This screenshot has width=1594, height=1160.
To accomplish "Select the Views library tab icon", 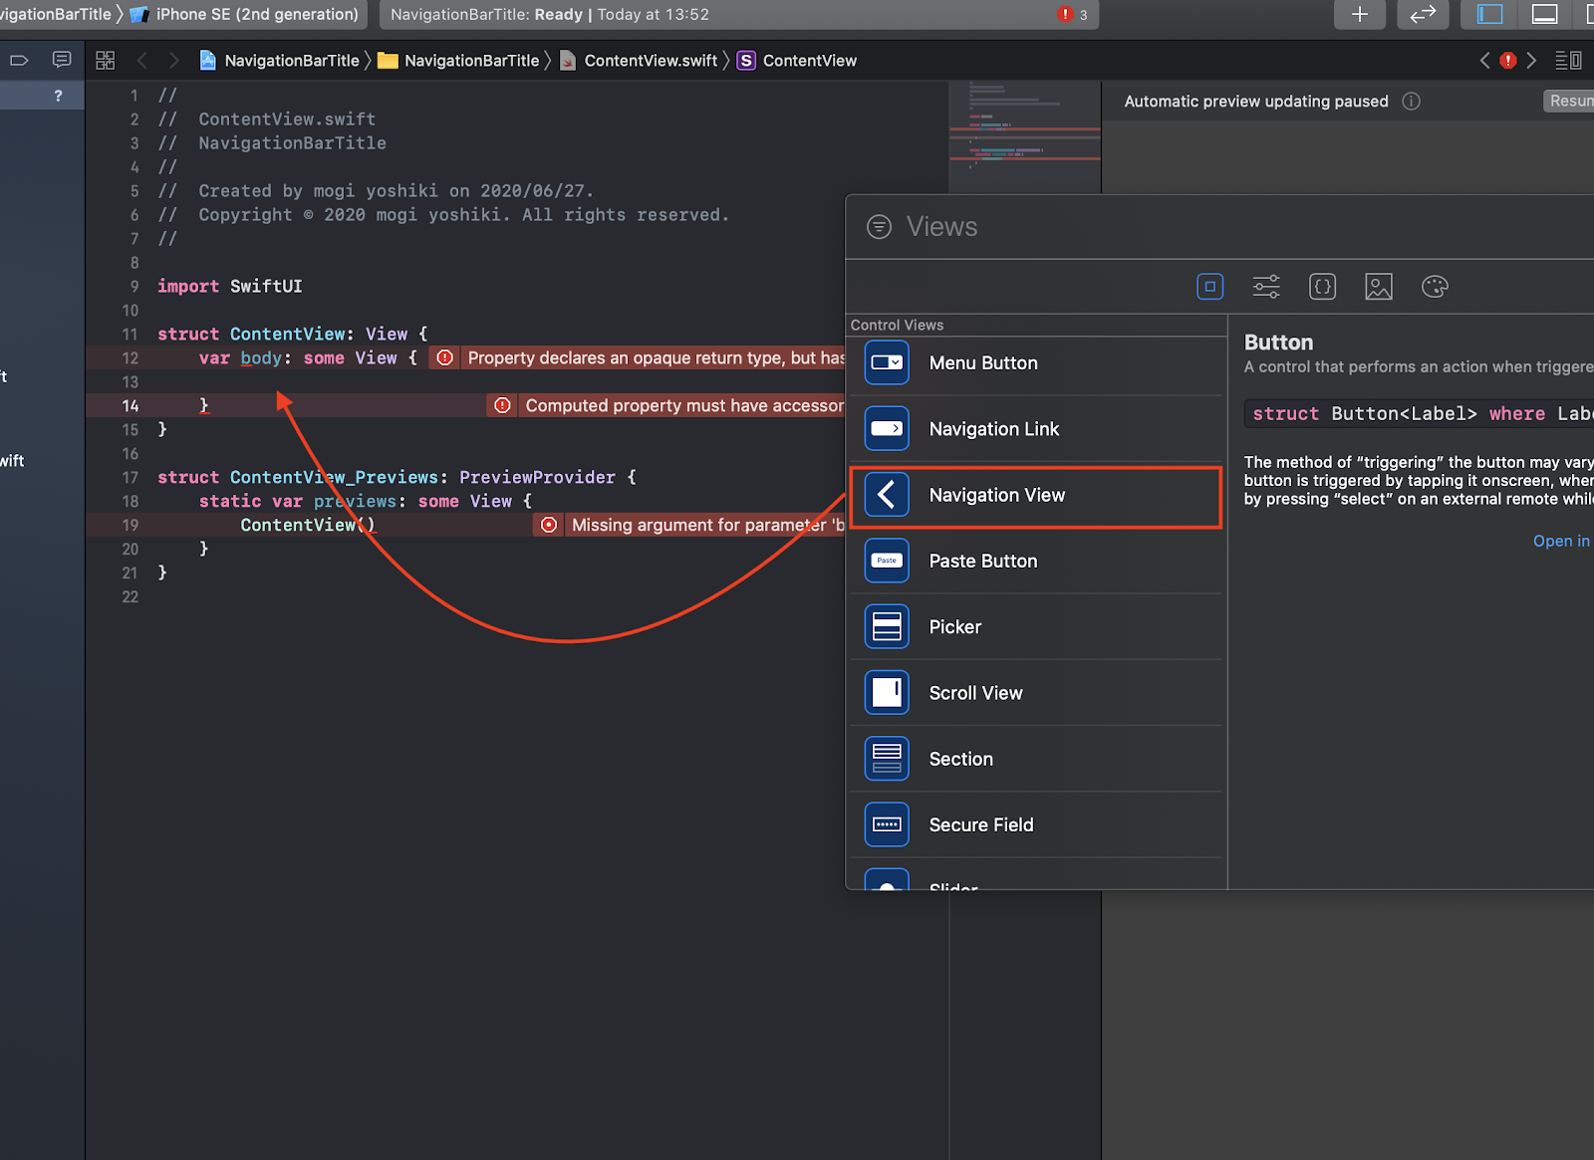I will 1209,287.
